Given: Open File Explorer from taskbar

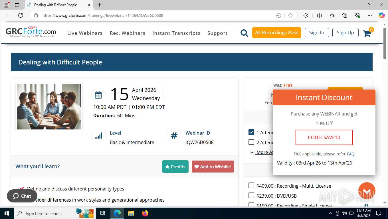Looking at the screenshot, I should (131, 213).
